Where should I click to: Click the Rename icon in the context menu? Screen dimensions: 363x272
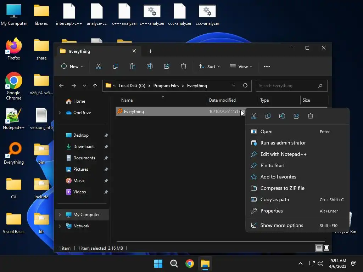pyautogui.click(x=282, y=116)
